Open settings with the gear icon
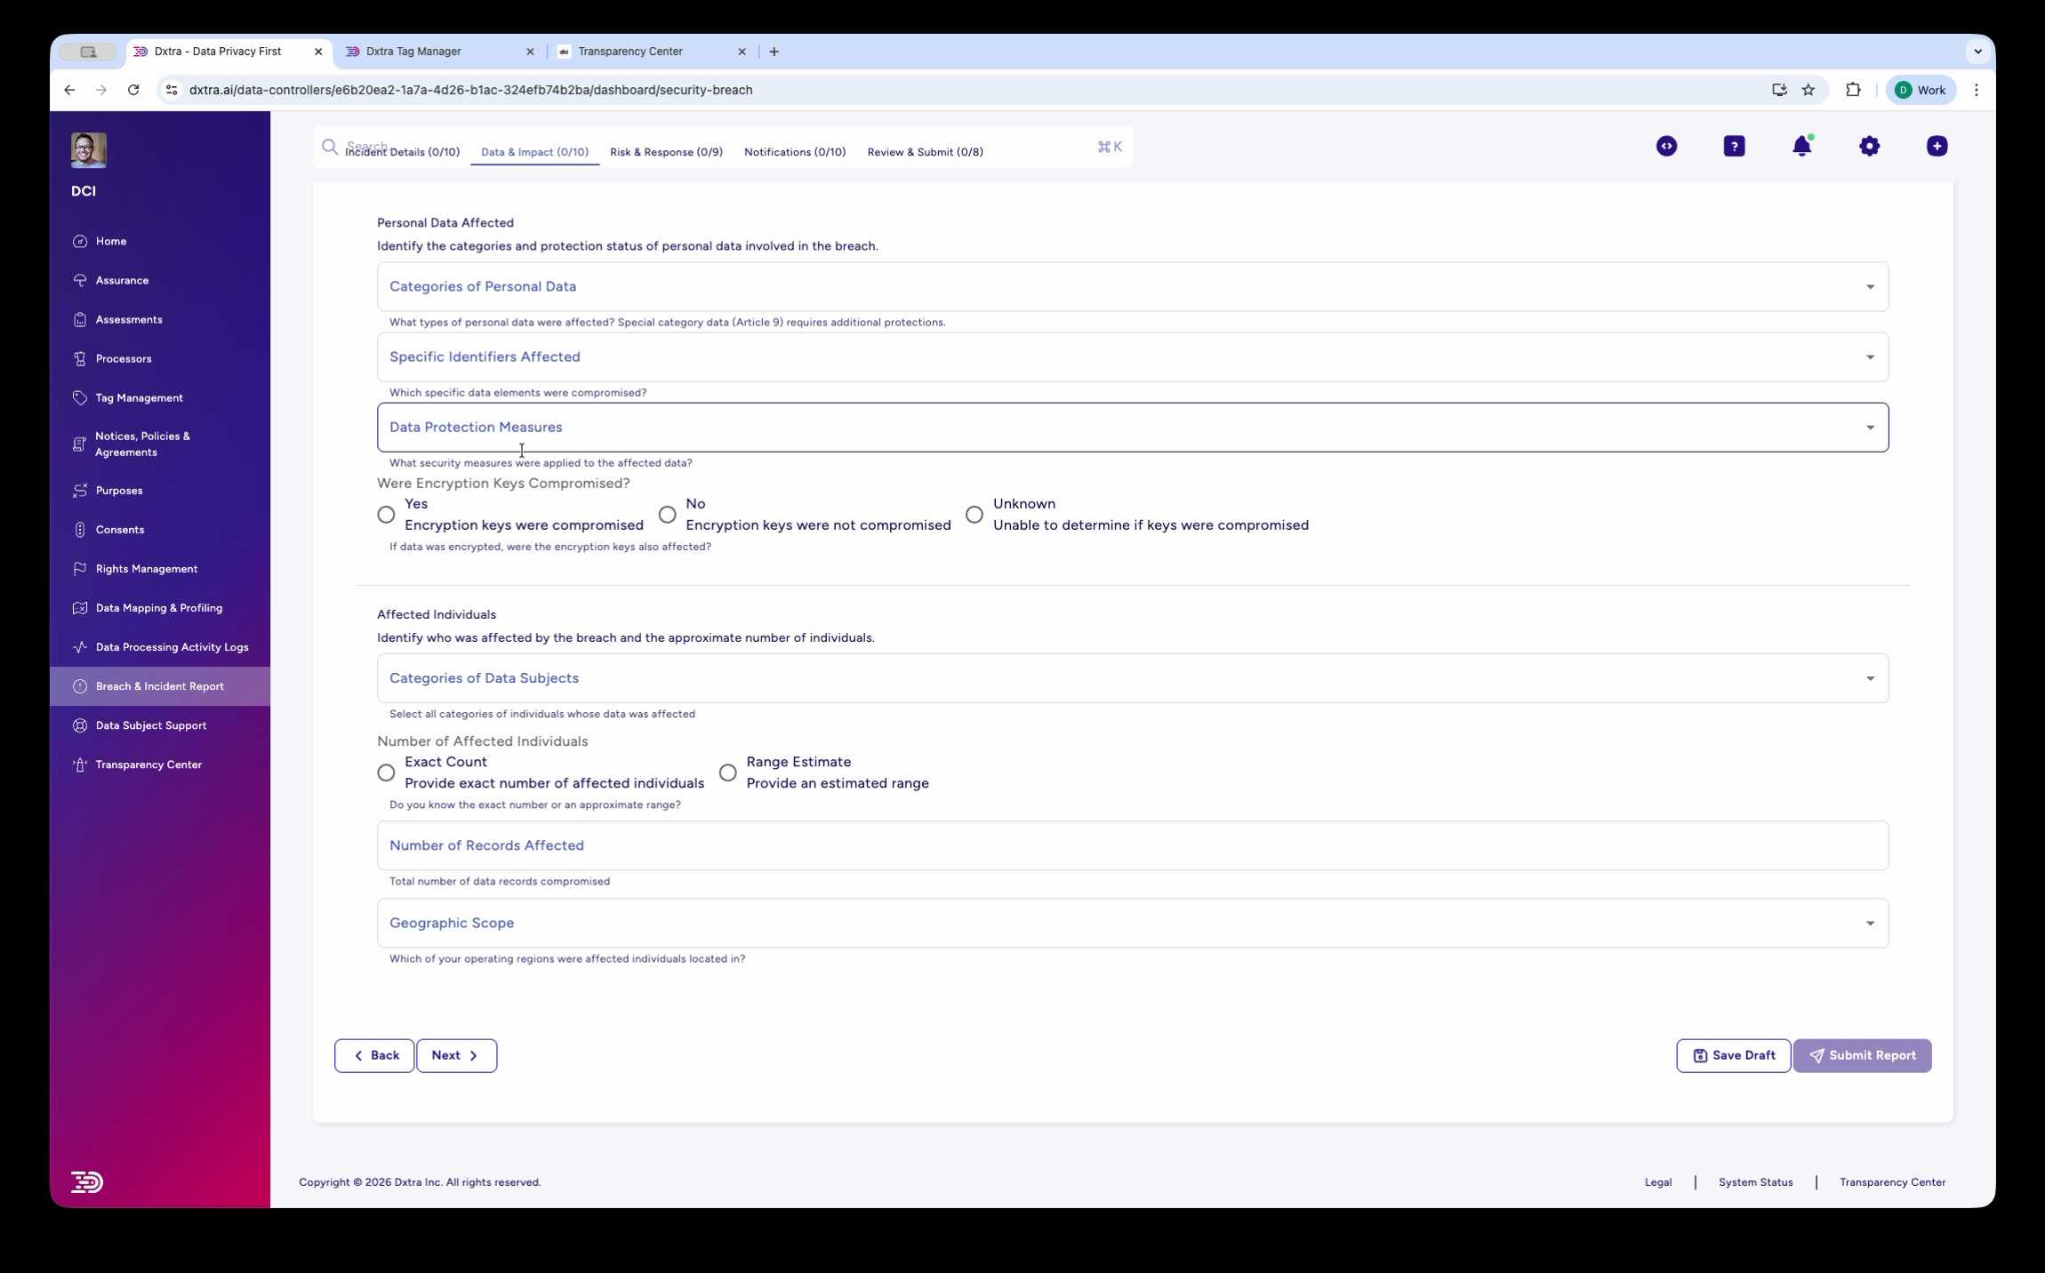Viewport: 2045px width, 1273px height. [x=1870, y=146]
